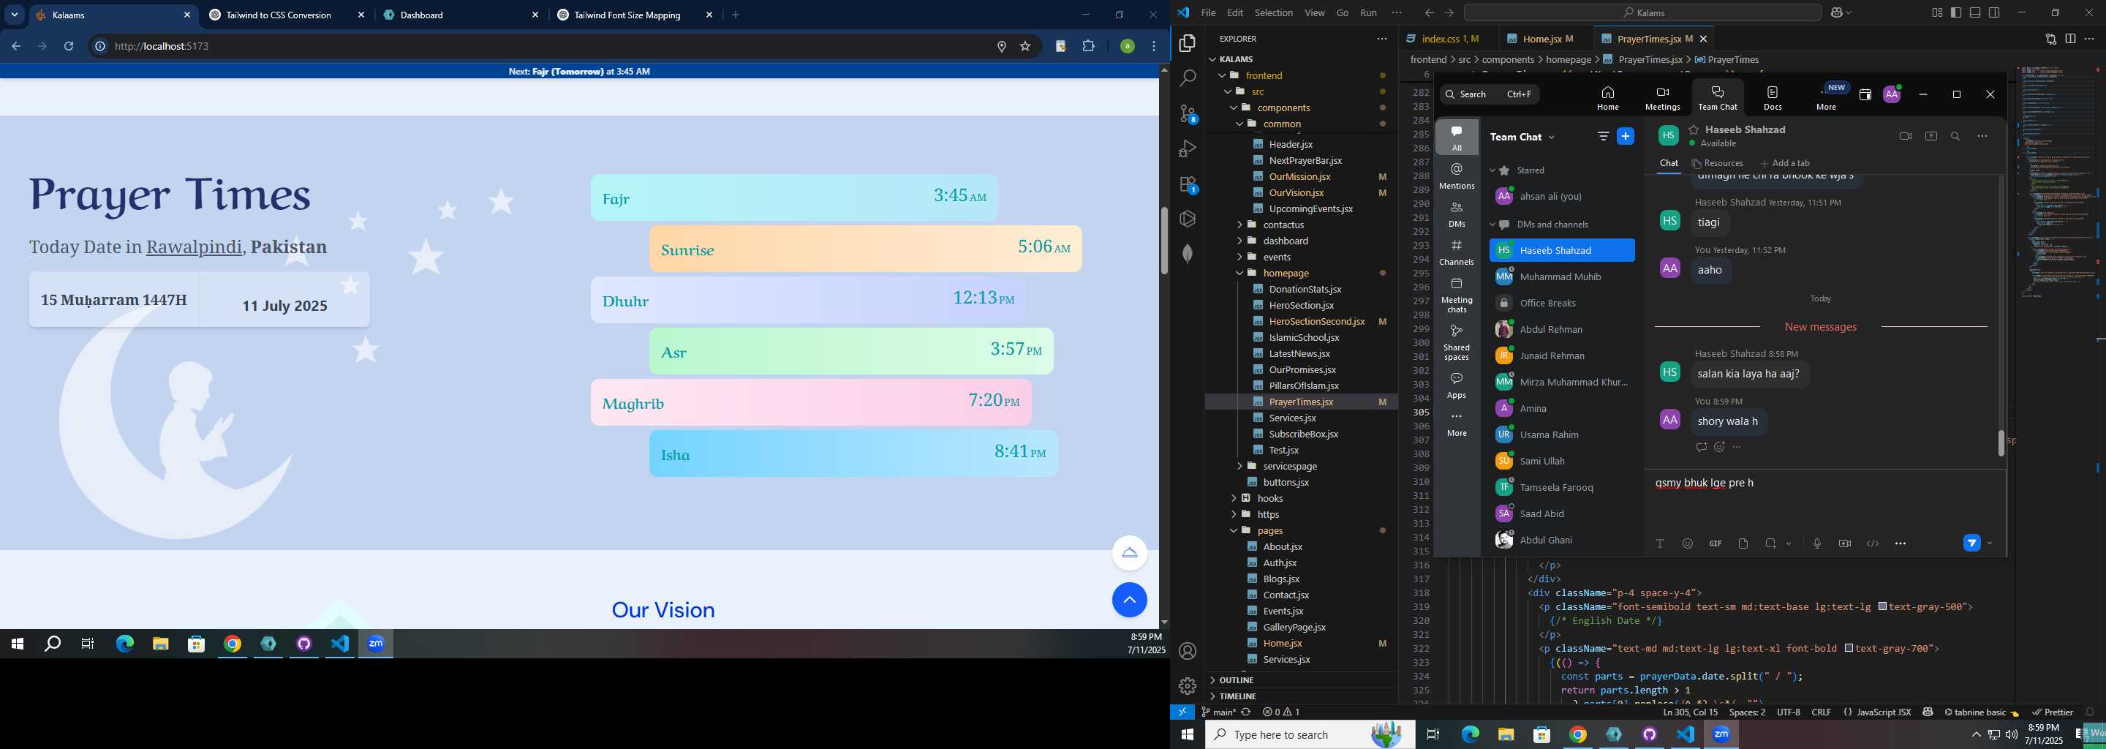Click the blue send message button in Zoom
This screenshot has width=2106, height=749.
click(1971, 543)
